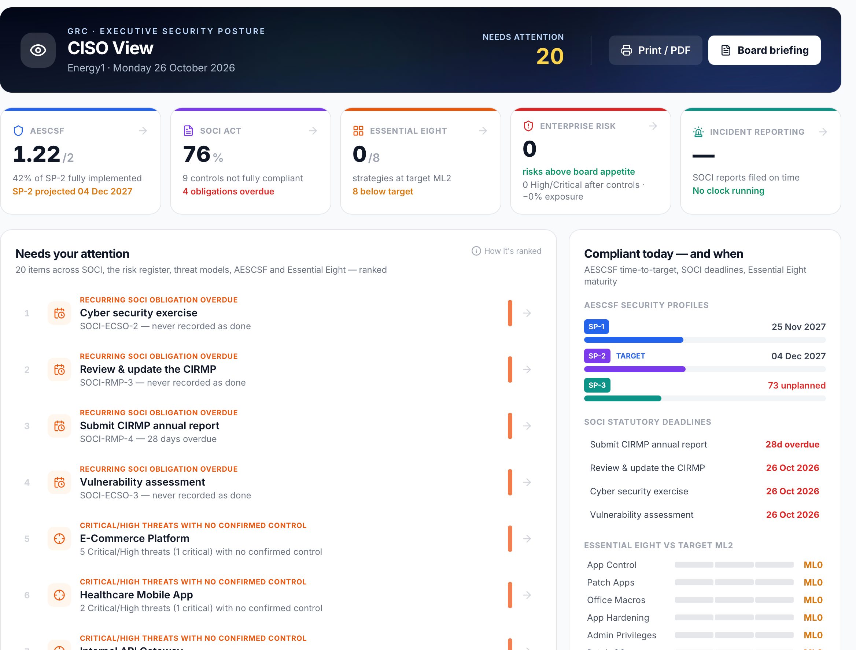The width and height of the screenshot is (856, 650).
Task: Click the SP-1 profile badge
Action: coord(596,327)
